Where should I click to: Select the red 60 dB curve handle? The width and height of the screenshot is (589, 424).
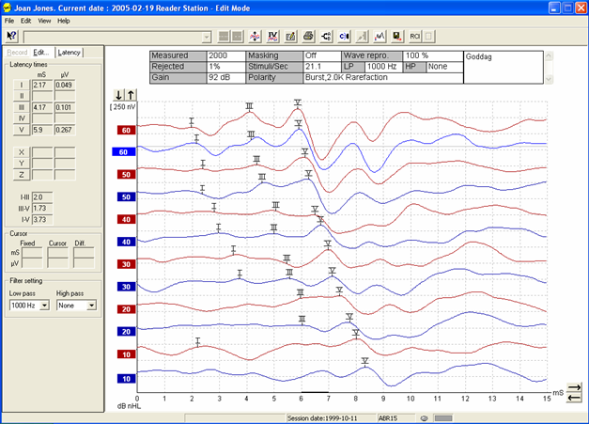[124, 131]
